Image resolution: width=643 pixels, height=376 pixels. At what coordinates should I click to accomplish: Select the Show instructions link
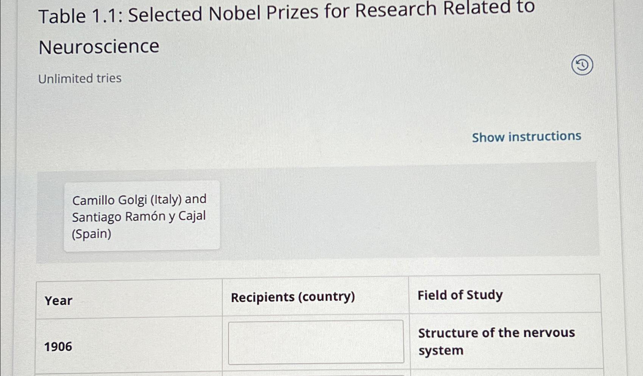click(x=526, y=136)
